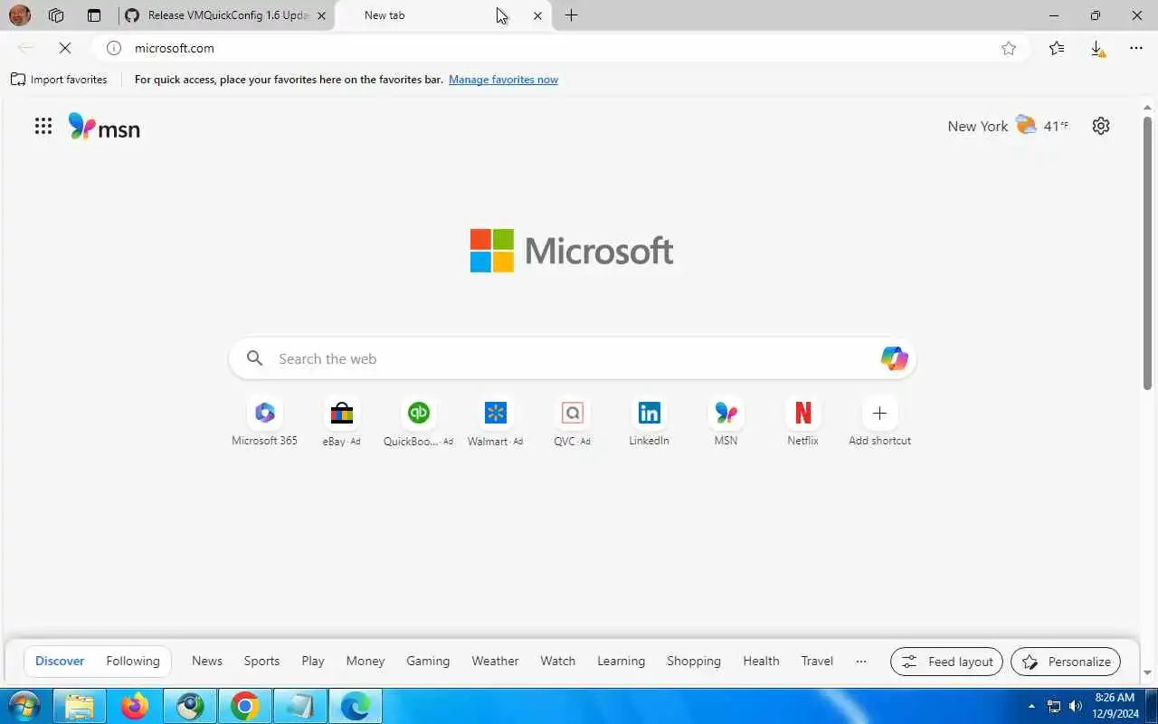Close the Release VMQuickConfig tab
Viewport: 1158px width, 724px height.
pos(321,15)
